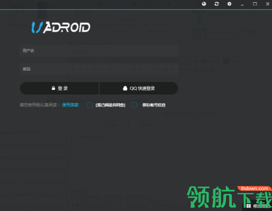Open the 使用条款 terms link
272x211 pixels.
click(x=70, y=105)
